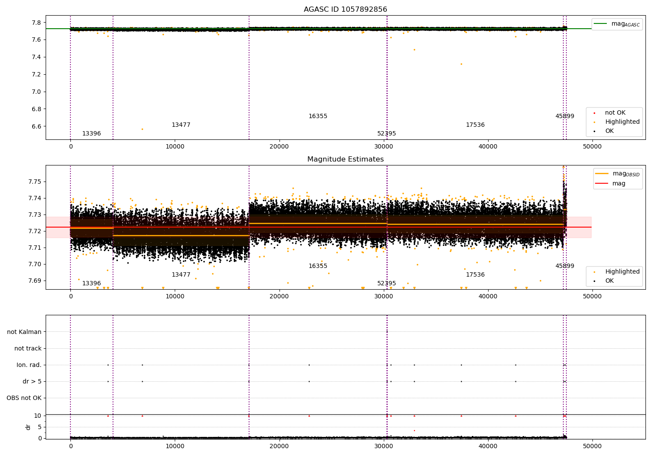Click OBSID label 52395 in top plot
Screen dimensions: 652x456
[x=386, y=134]
